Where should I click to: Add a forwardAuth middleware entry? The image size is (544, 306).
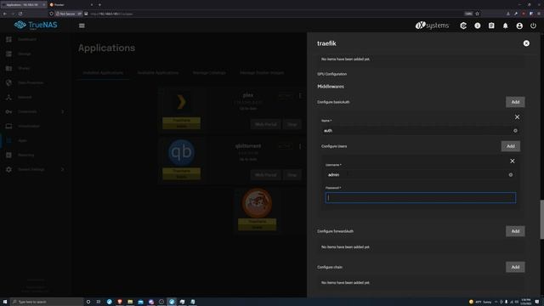(x=515, y=231)
